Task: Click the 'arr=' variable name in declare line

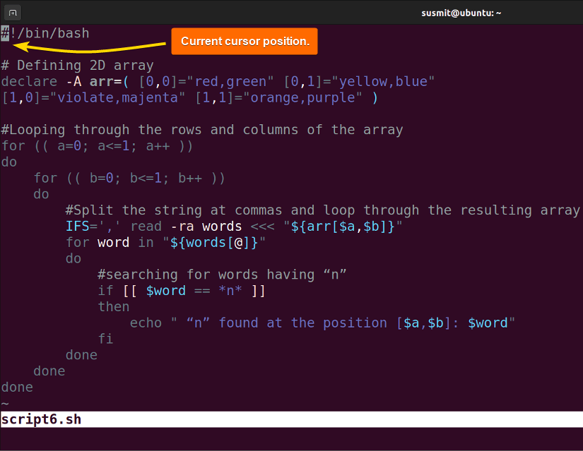Action: pos(106,81)
